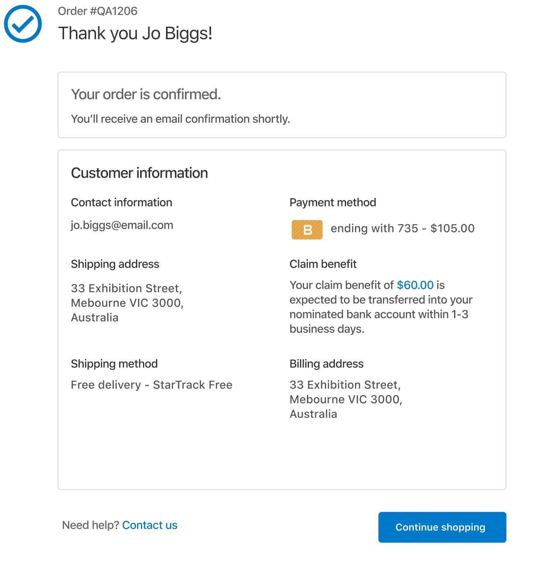Click the Payment method label
The width and height of the screenshot is (544, 561).
[333, 202]
